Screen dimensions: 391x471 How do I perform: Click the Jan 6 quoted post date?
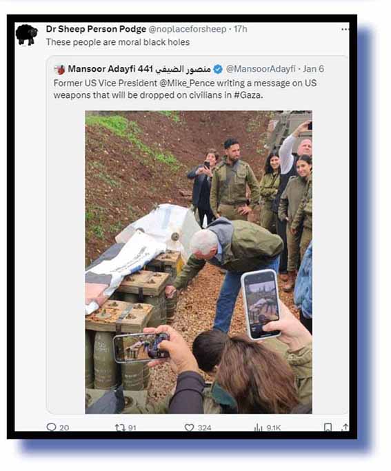[313, 69]
